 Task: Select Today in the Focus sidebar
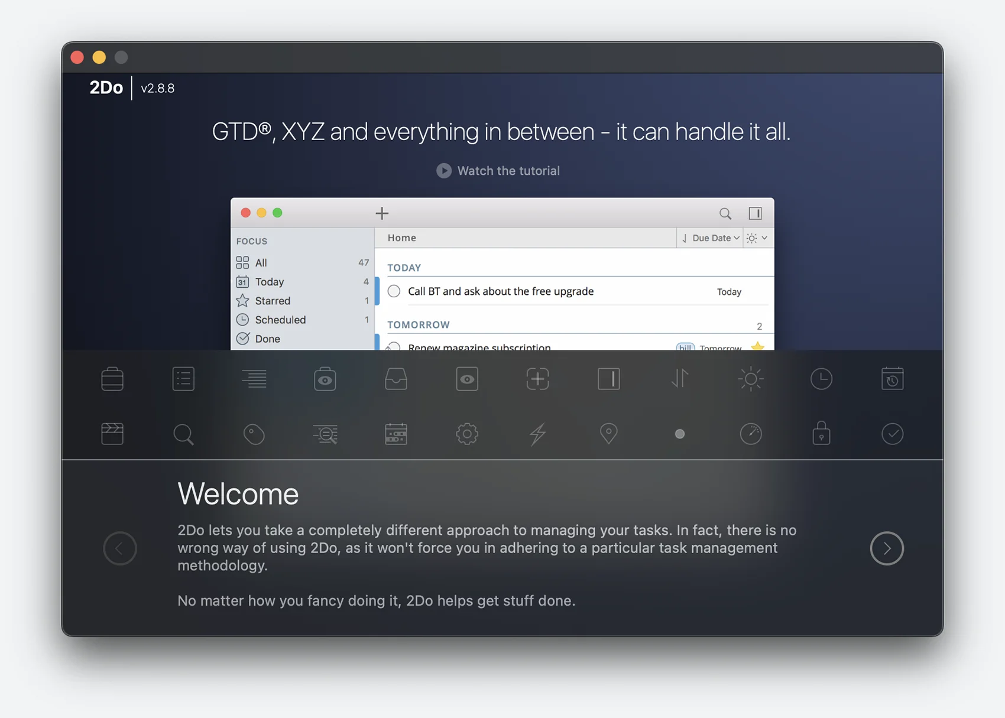pyautogui.click(x=303, y=282)
